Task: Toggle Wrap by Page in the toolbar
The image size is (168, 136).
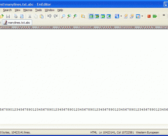Action: tap(109, 16)
